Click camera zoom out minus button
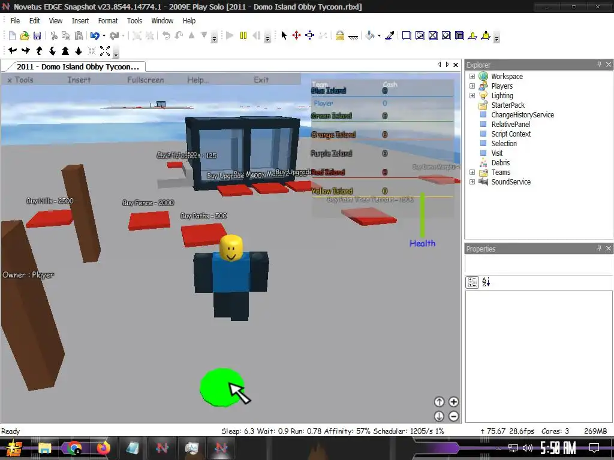Image resolution: width=614 pixels, height=460 pixels. coord(453,416)
